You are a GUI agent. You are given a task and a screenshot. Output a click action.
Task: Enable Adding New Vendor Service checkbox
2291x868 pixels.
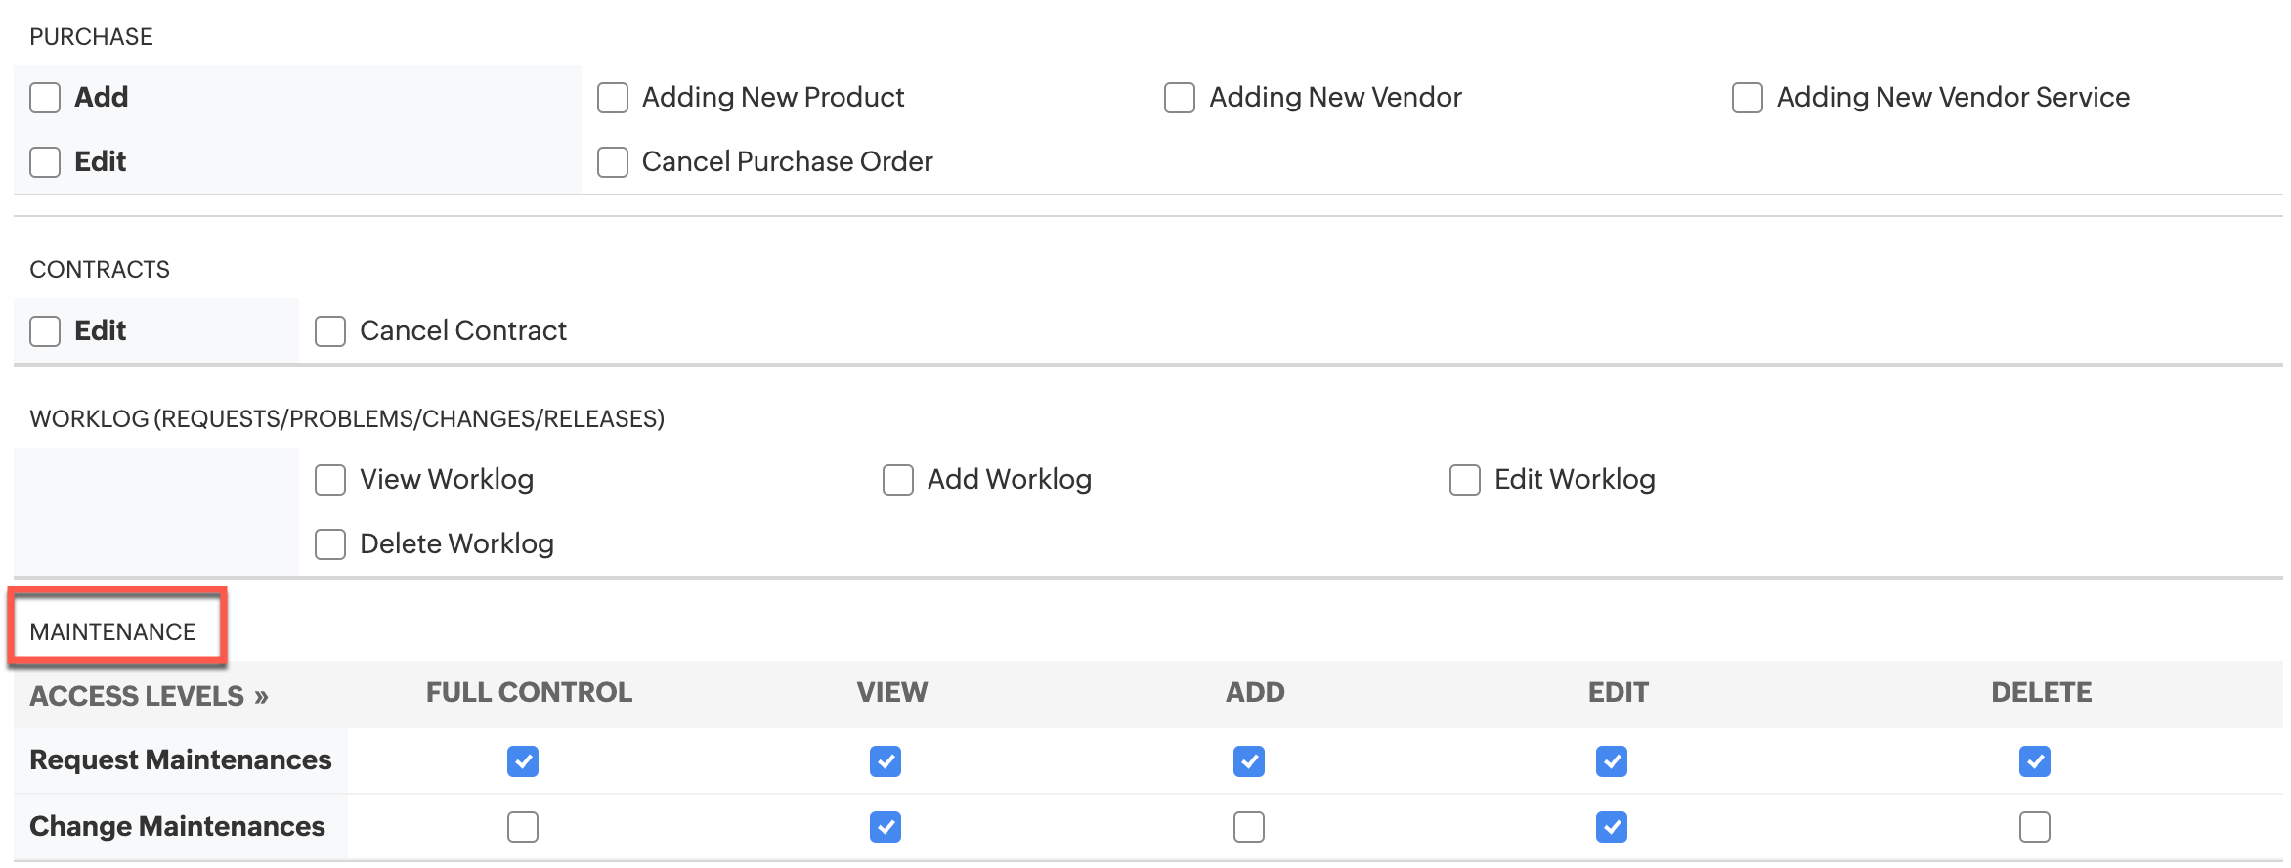point(1748,98)
